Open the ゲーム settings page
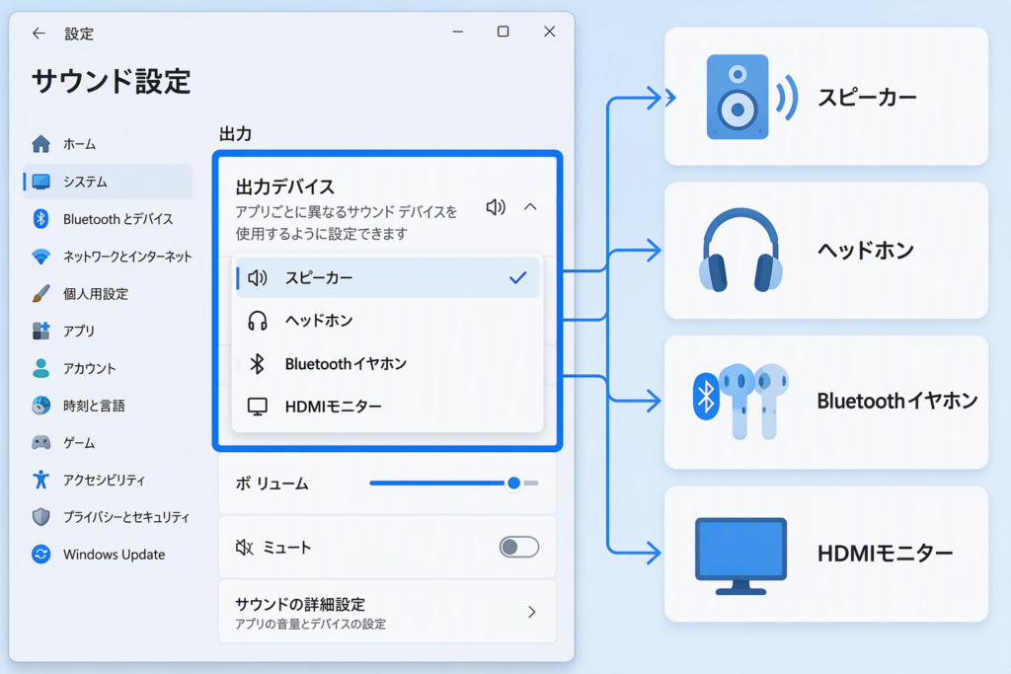Viewport: 1011px width, 674px height. 108,443
